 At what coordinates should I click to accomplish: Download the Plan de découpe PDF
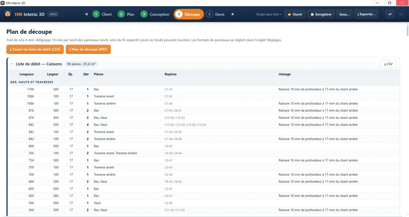coord(88,49)
